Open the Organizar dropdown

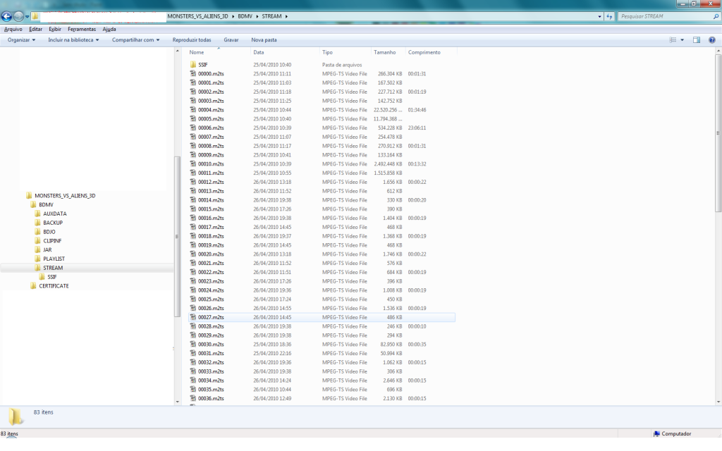pyautogui.click(x=21, y=40)
